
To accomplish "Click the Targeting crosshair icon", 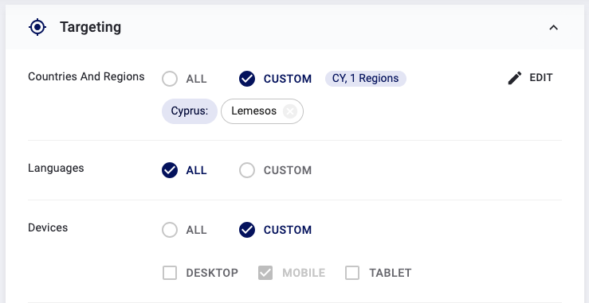I will point(37,27).
